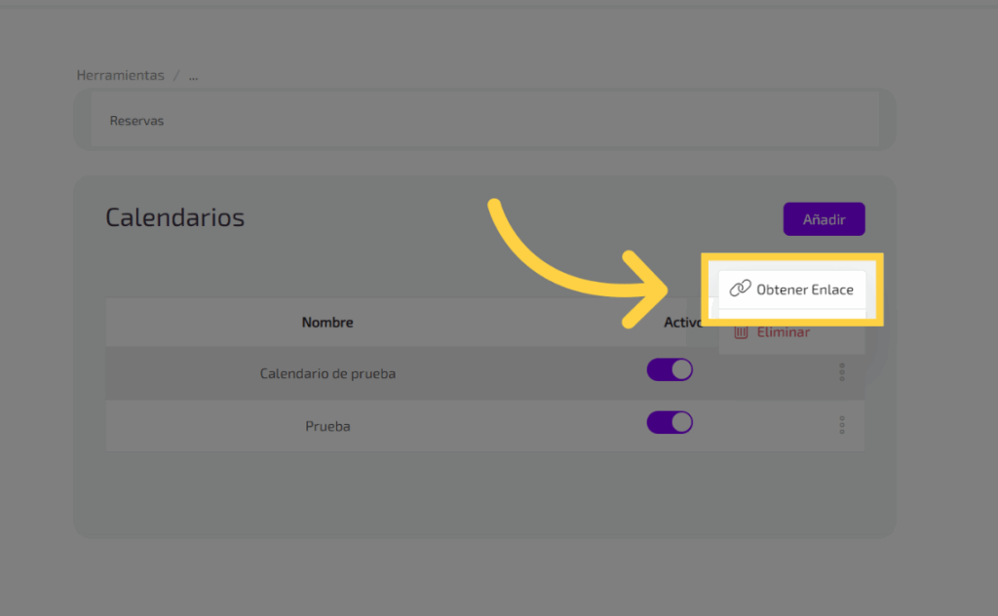
Task: Expand the breadcrumb ellipsis item
Action: pos(193,76)
